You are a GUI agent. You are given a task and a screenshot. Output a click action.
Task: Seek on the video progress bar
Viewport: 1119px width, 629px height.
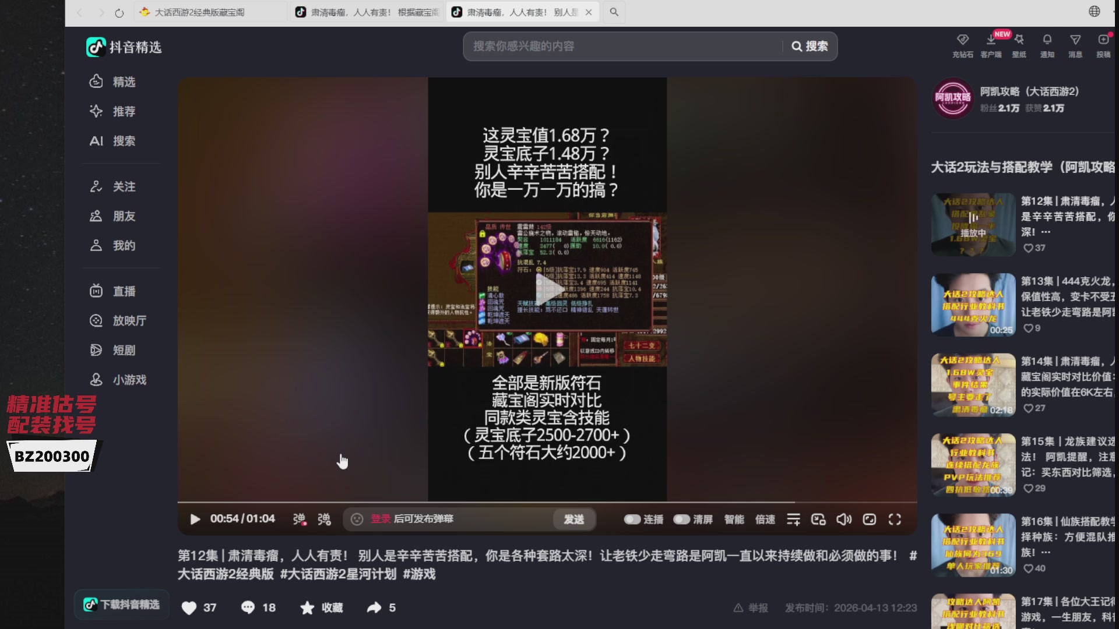point(547,502)
